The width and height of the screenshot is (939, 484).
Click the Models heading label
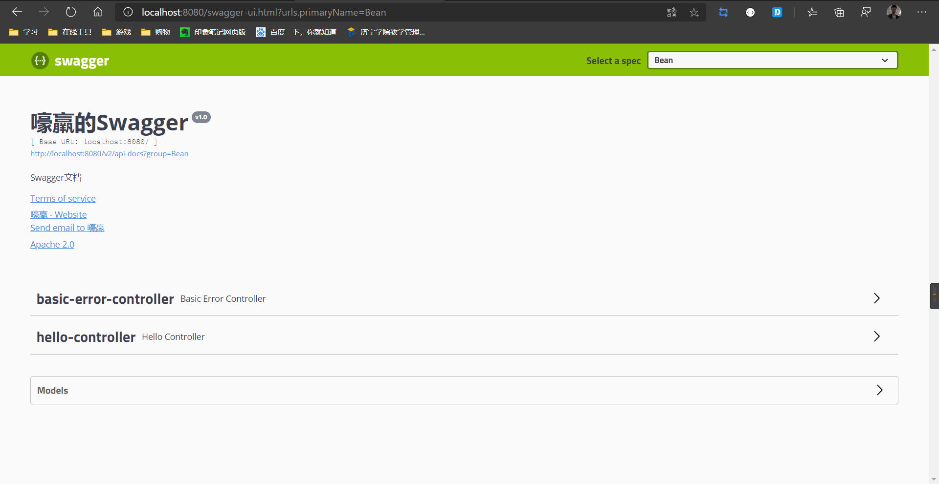pos(53,390)
